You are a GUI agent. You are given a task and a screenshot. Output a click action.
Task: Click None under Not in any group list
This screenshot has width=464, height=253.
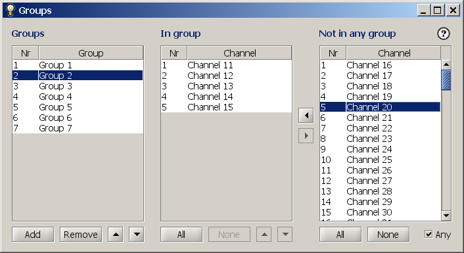click(x=388, y=235)
